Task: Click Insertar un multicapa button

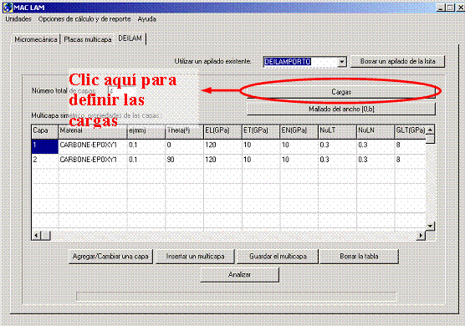Action: [195, 257]
